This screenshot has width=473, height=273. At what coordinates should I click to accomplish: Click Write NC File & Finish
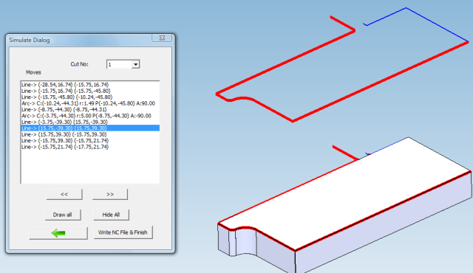coord(123,232)
